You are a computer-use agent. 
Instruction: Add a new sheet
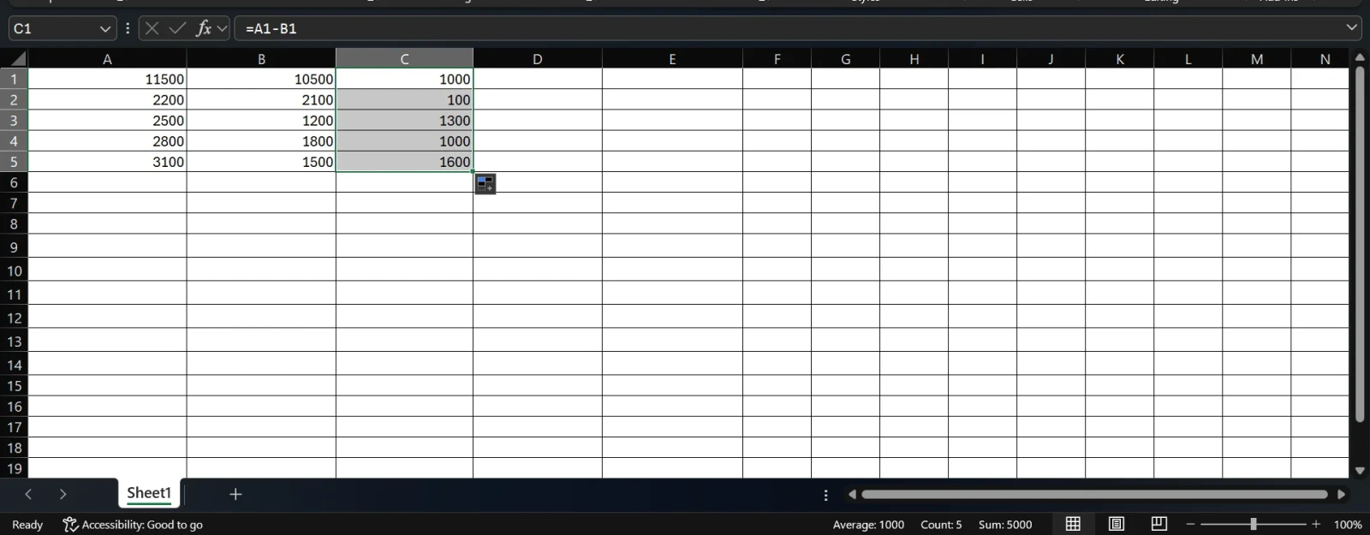235,494
